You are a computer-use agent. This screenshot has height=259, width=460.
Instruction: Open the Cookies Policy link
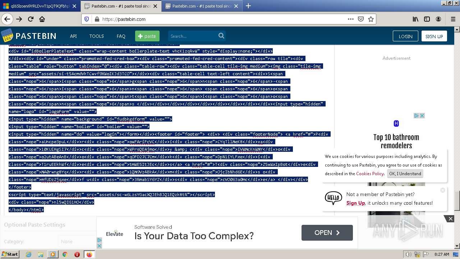pyautogui.click(x=370, y=173)
